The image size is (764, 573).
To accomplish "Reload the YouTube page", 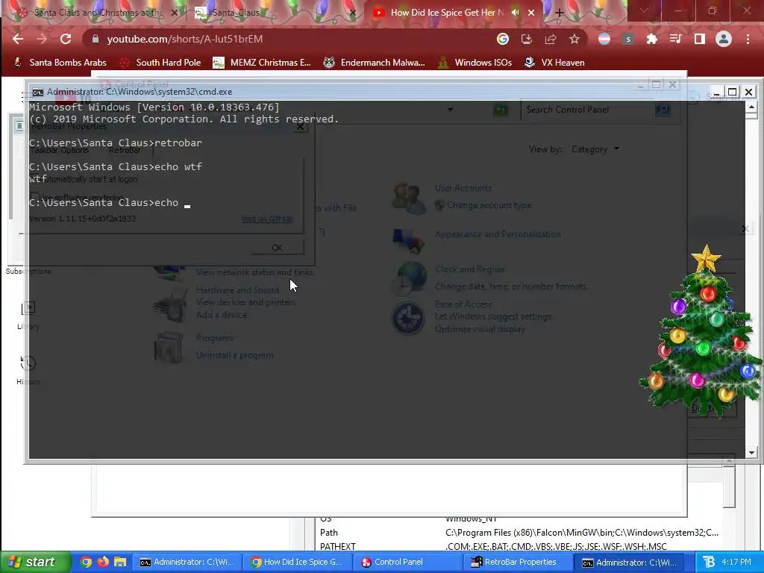I will 66,39.
